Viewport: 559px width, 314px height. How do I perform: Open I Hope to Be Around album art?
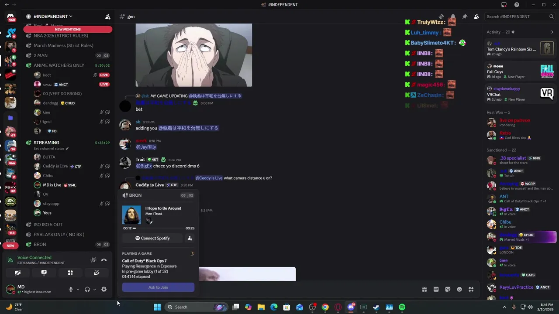pyautogui.click(x=131, y=215)
